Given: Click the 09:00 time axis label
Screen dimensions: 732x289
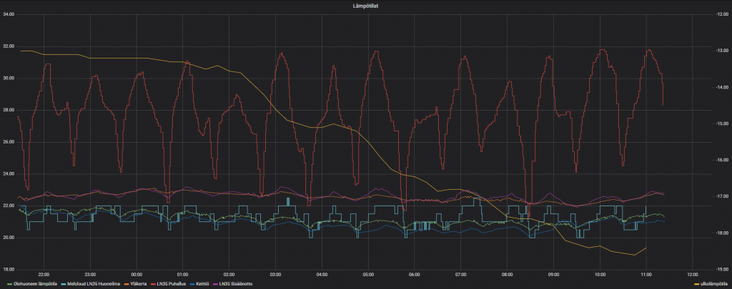Looking at the screenshot, I should (553, 274).
